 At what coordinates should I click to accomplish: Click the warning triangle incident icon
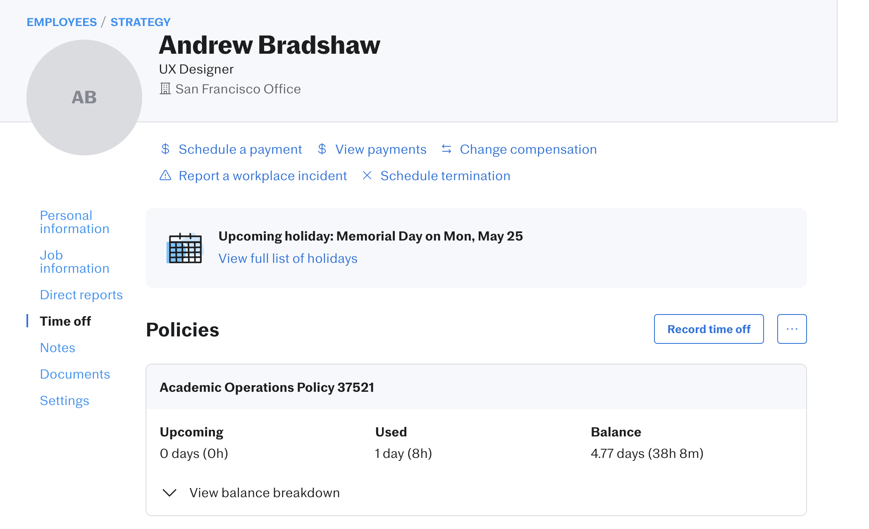pyautogui.click(x=165, y=176)
